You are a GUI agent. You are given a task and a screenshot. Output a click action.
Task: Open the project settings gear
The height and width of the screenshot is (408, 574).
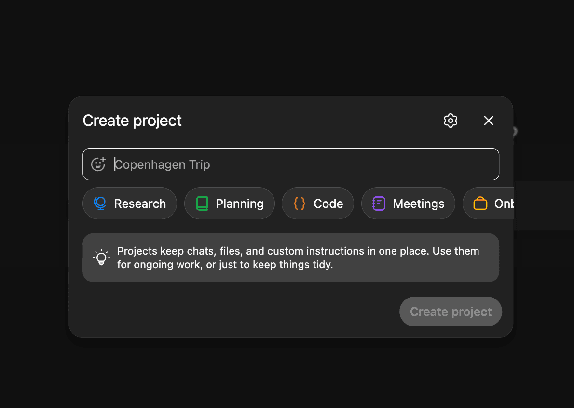[x=450, y=121]
